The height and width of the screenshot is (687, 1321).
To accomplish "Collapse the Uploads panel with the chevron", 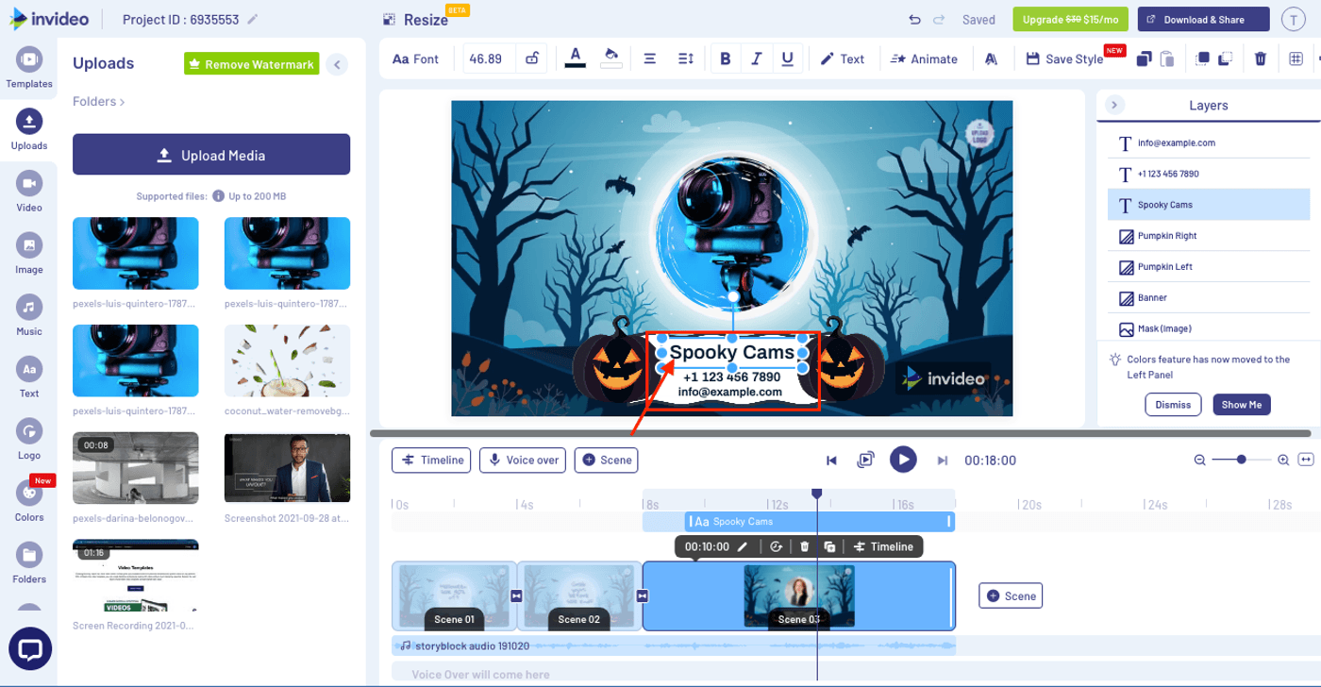I will pyautogui.click(x=337, y=63).
